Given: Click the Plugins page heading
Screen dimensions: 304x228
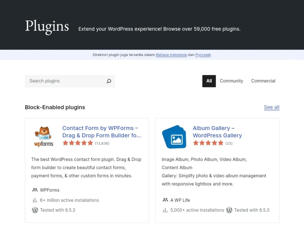Looking at the screenshot, I should pos(47,27).
